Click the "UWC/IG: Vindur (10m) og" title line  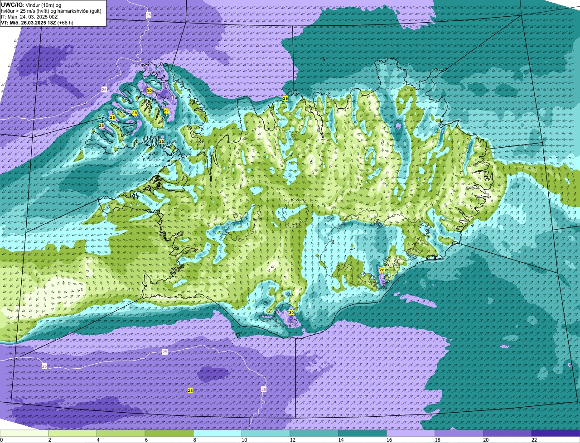coord(31,5)
